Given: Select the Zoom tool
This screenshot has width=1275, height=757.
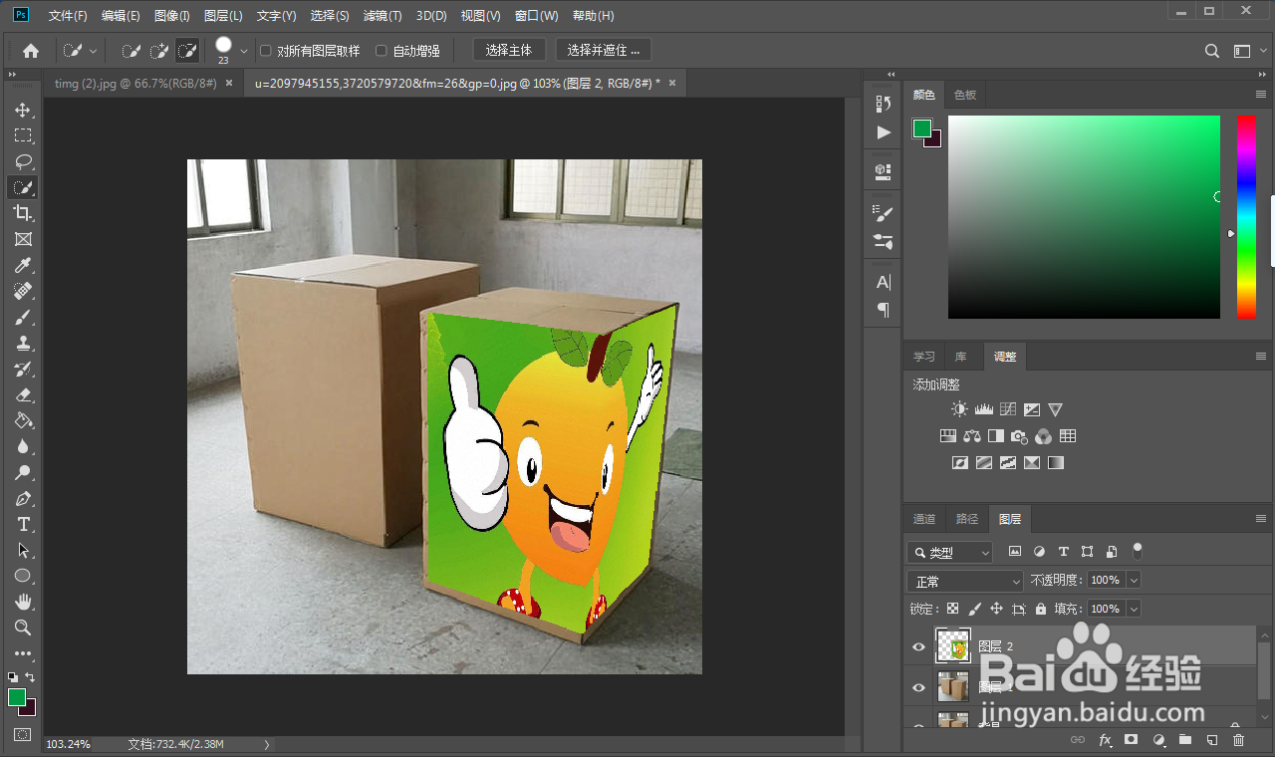Looking at the screenshot, I should tap(23, 628).
